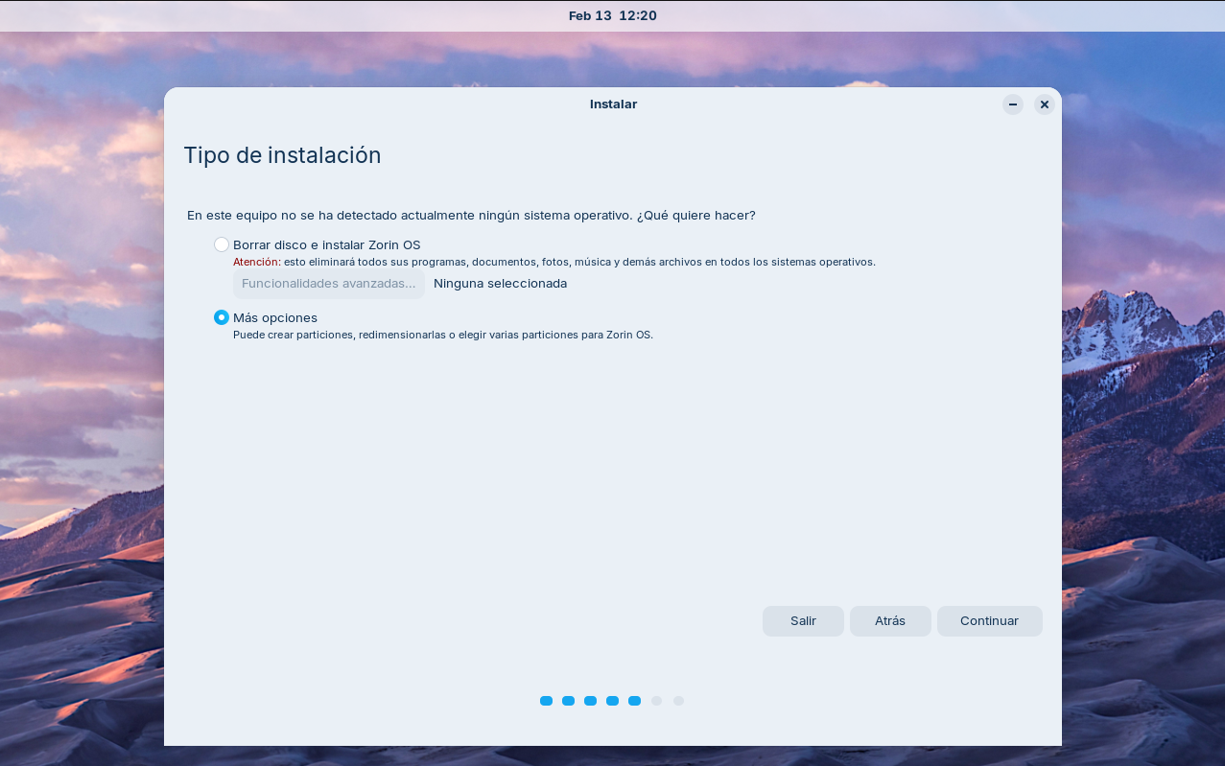This screenshot has height=766, width=1225.
Task: Click the "Tipo de instalación" heading
Action: (x=282, y=155)
